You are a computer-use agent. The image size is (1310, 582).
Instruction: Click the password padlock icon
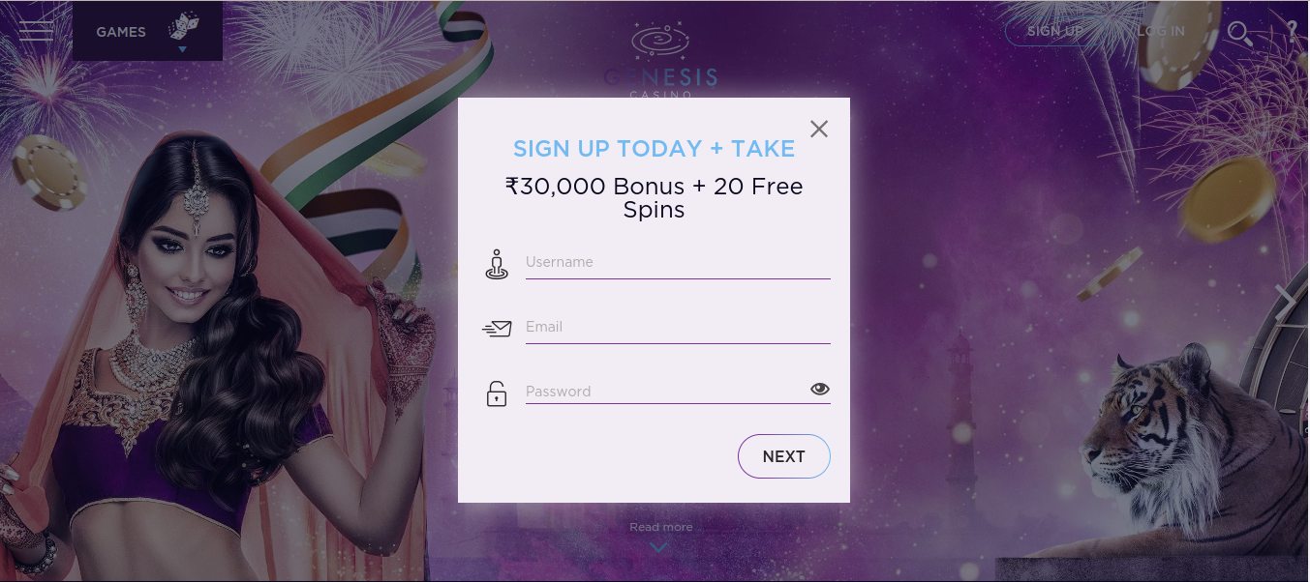pos(497,393)
